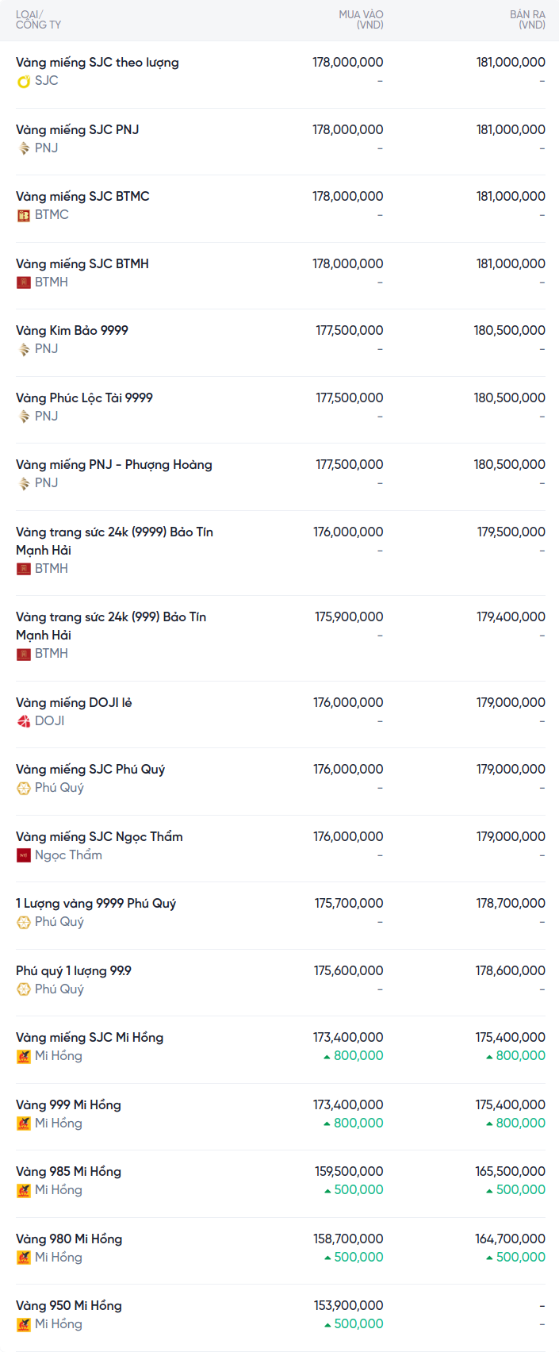Image resolution: width=559 pixels, height=1352 pixels.
Task: Click Mi Hồng logo under Vàng miếng SJC Mi Hồng
Action: (x=24, y=1056)
